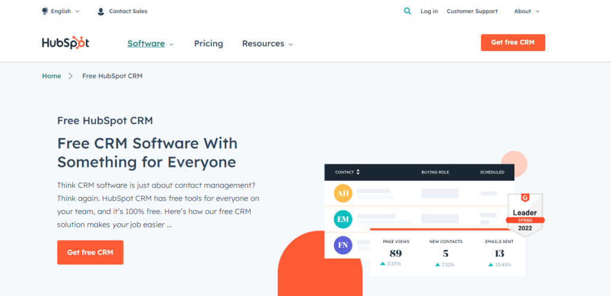Open search with the magnifier icon
The width and height of the screenshot is (611, 296).
click(x=408, y=11)
